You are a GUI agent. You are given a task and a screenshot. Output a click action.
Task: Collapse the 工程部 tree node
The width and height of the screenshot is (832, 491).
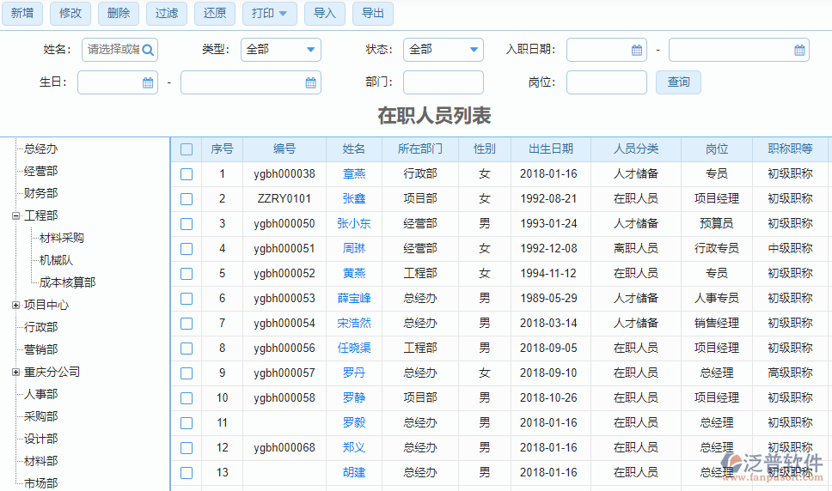click(15, 215)
